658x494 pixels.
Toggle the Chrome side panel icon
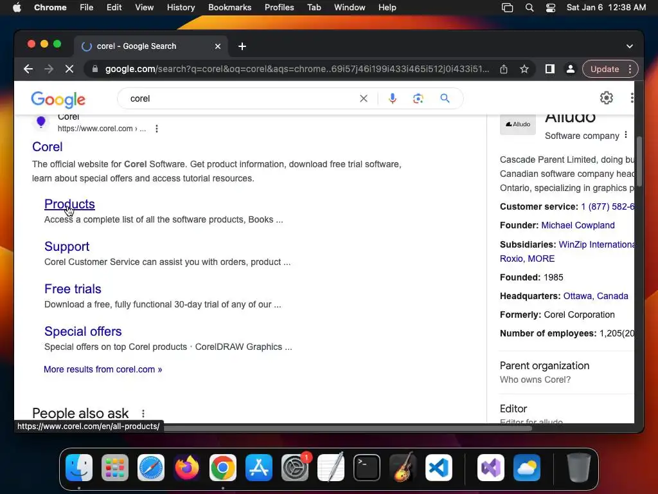[x=550, y=69]
